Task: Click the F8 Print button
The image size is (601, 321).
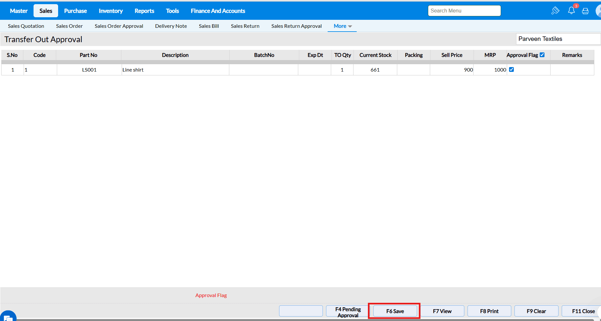Action: (489, 311)
